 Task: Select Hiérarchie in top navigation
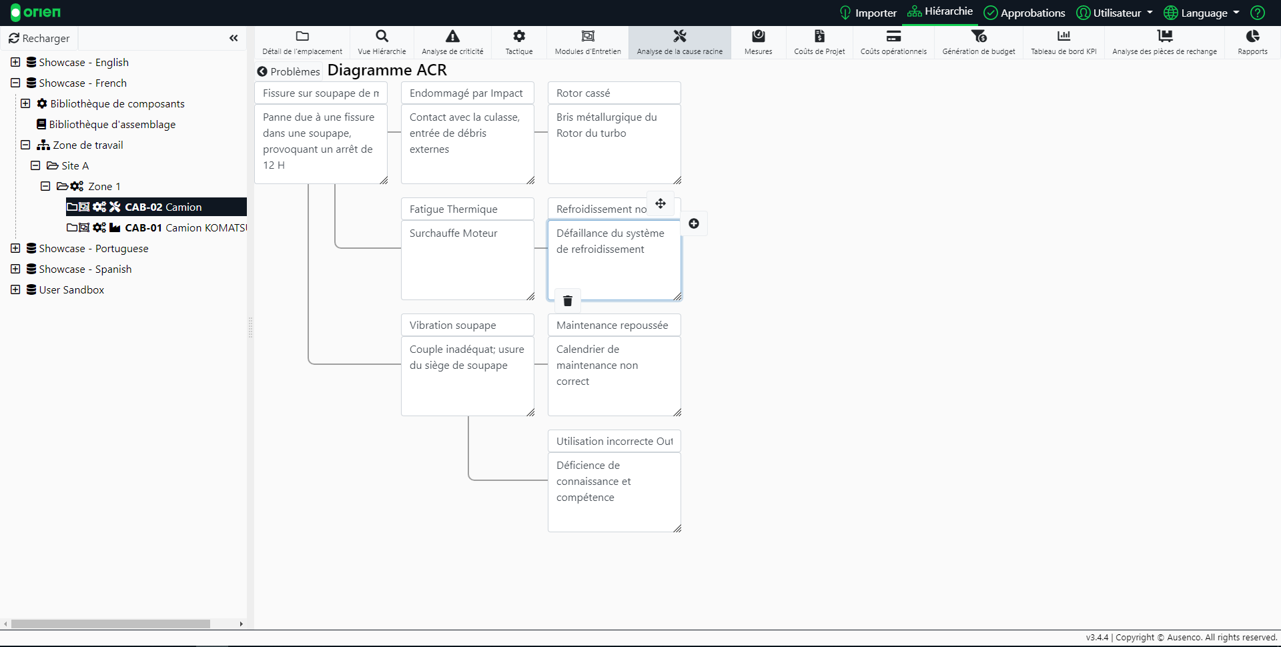940,11
